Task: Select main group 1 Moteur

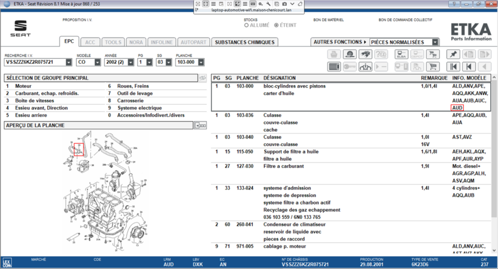Action: coord(54,86)
